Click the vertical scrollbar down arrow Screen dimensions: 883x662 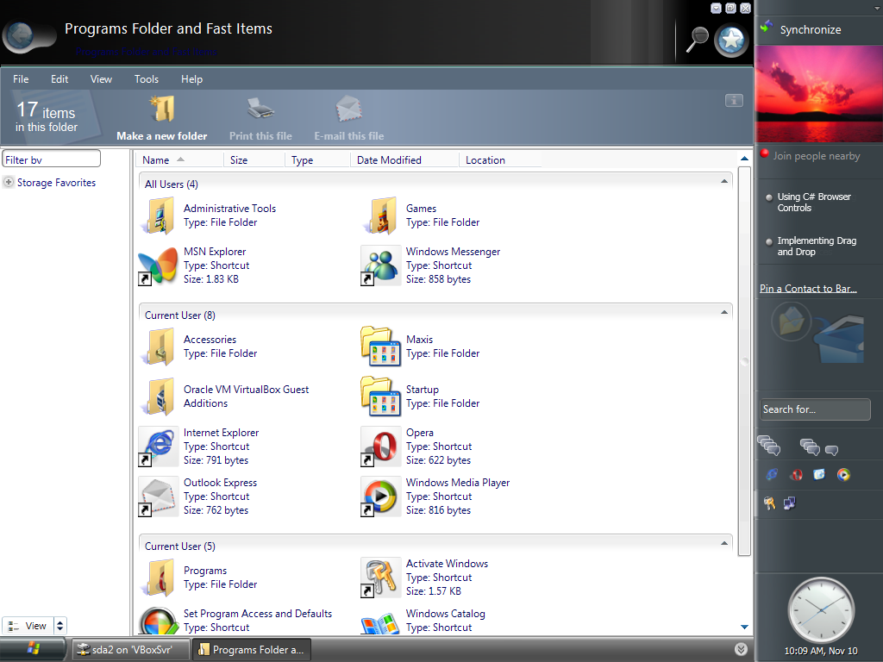(x=745, y=627)
